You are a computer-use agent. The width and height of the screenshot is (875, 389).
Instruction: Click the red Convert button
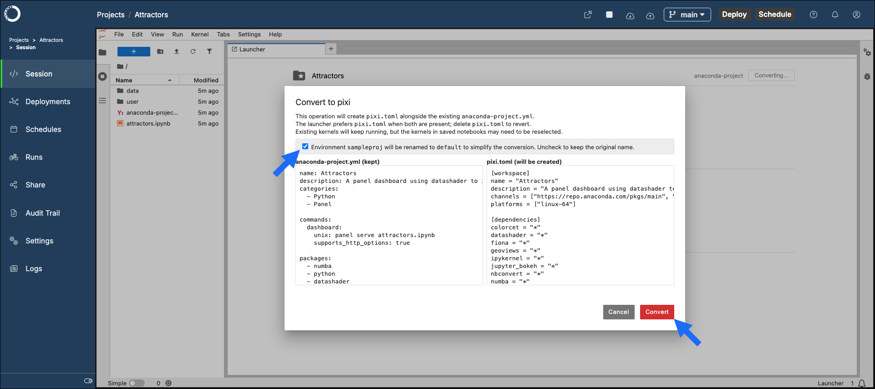(x=657, y=312)
